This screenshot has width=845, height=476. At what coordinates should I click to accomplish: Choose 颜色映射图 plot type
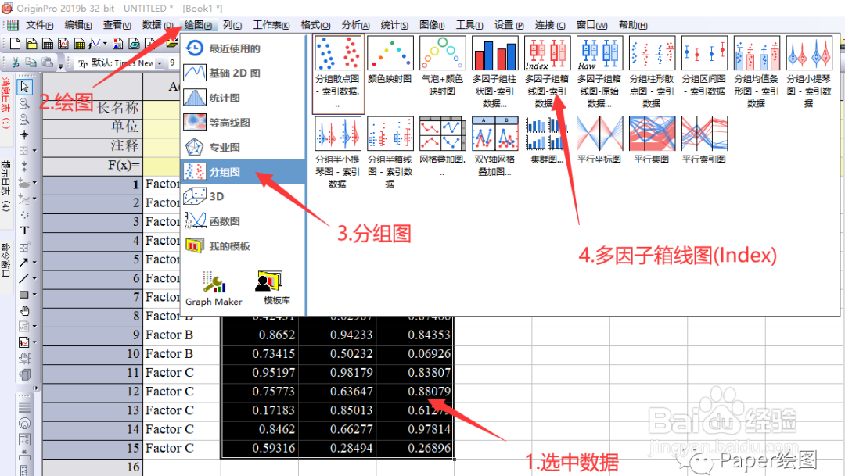(x=390, y=60)
